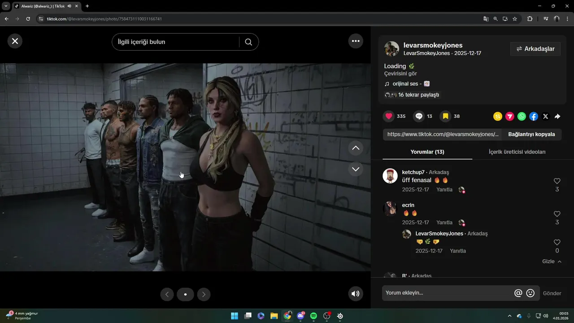Like ecrin's comment
This screenshot has height=323, width=574.
[x=557, y=214]
